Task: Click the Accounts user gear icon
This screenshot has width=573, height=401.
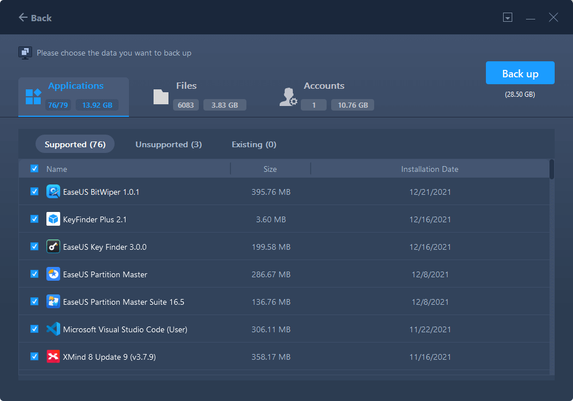Action: pos(288,97)
